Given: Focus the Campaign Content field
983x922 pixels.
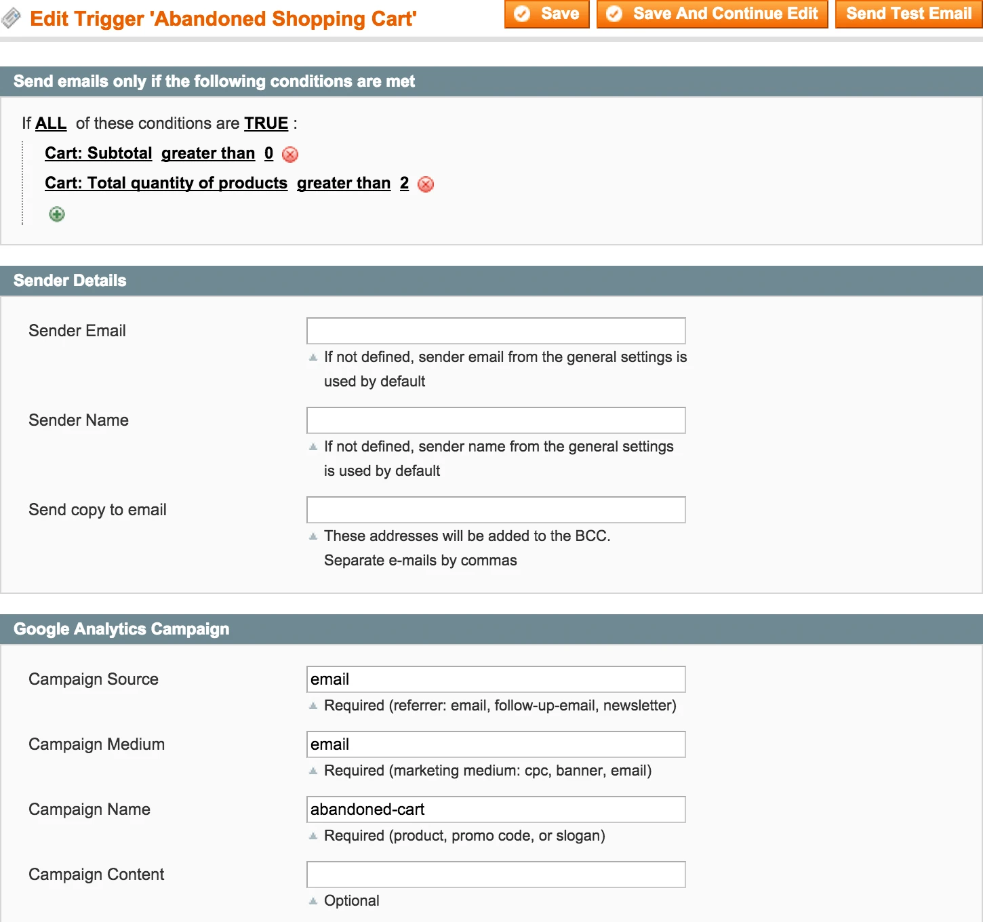Looking at the screenshot, I should 496,875.
